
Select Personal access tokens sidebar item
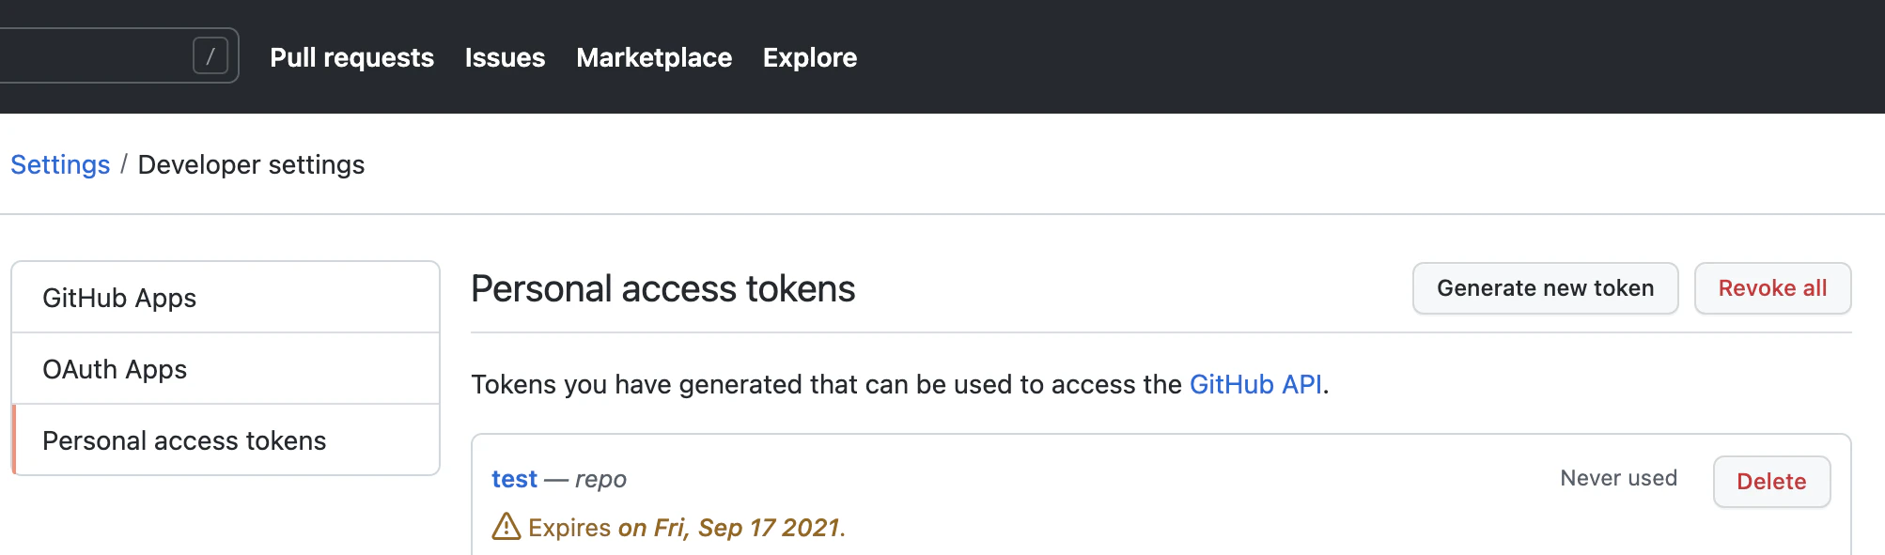pyautogui.click(x=226, y=440)
